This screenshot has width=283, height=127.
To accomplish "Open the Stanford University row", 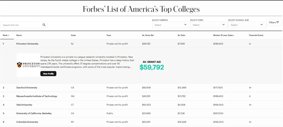I will tap(27, 88).
